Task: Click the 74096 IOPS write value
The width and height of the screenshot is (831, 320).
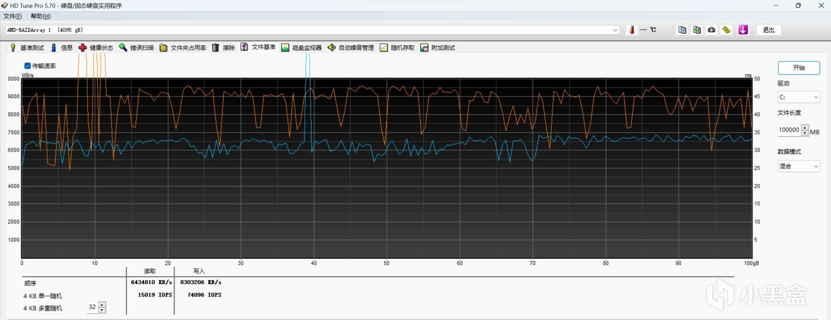Action: click(204, 295)
